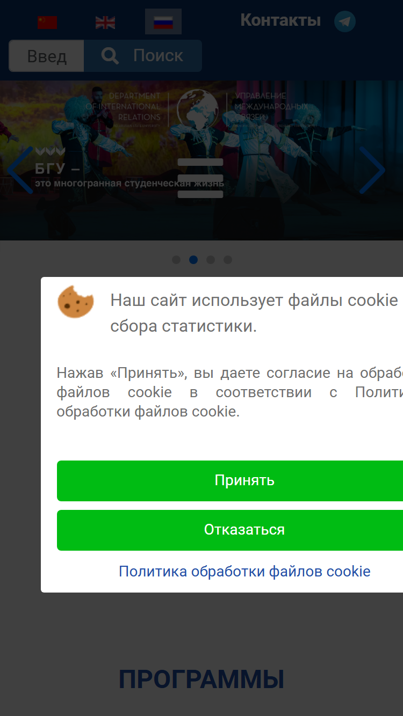403x716 pixels.
Task: Focus the search text input field
Action: pos(47,56)
